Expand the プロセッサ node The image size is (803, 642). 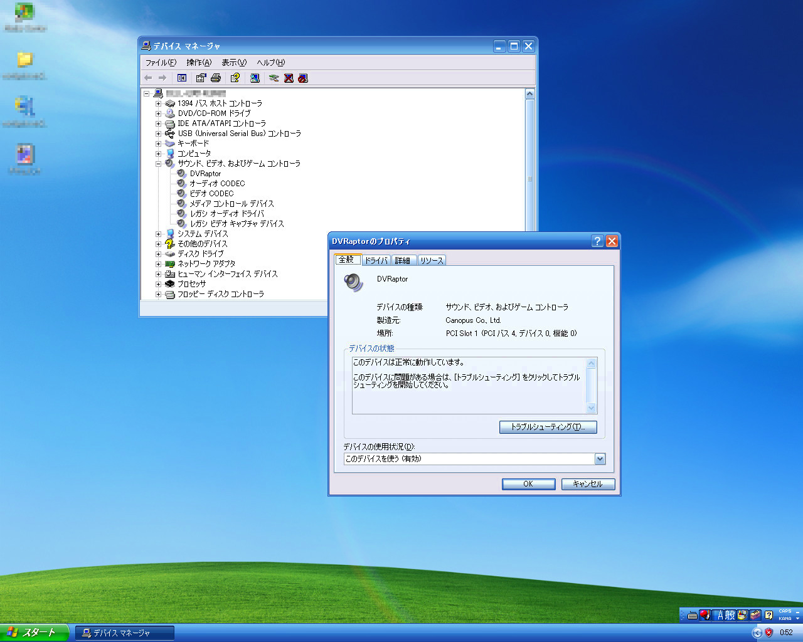[x=158, y=284]
